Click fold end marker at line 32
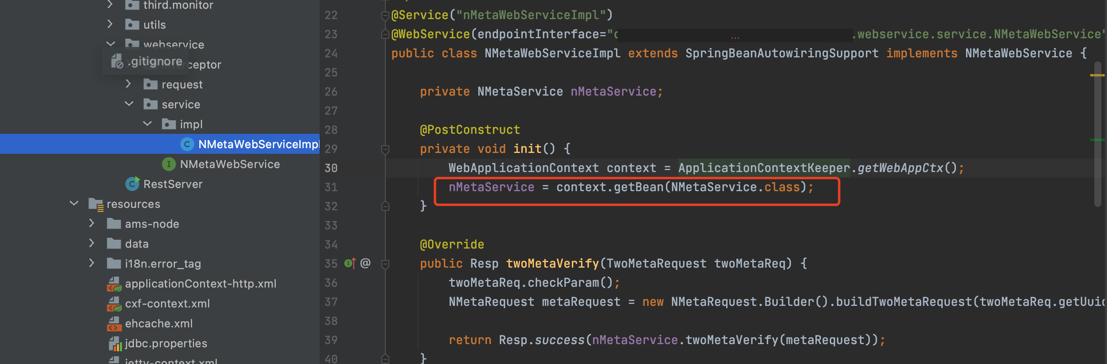Viewport: 1107px width, 364px height. coord(385,206)
